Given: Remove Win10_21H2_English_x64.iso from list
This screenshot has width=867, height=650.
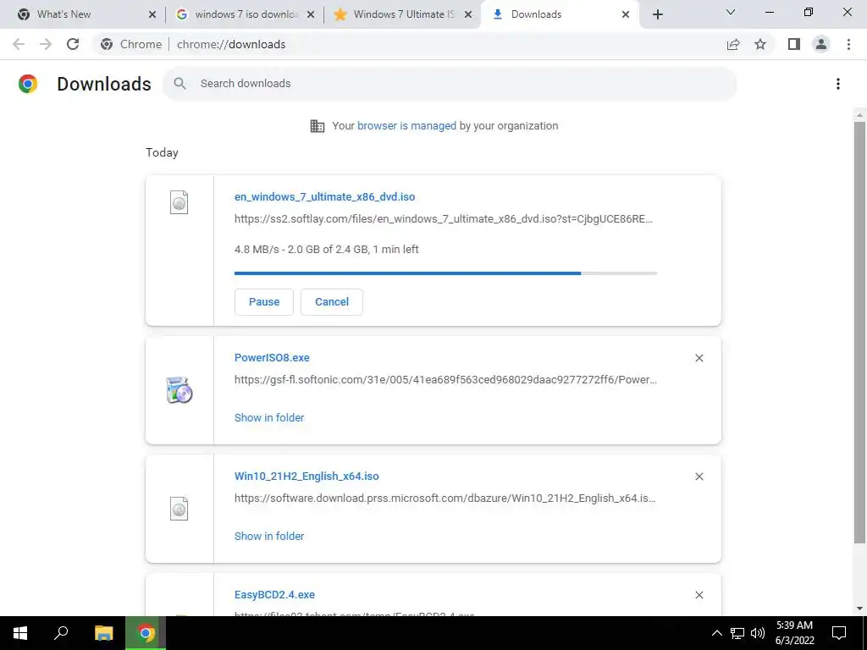Looking at the screenshot, I should click(x=699, y=476).
